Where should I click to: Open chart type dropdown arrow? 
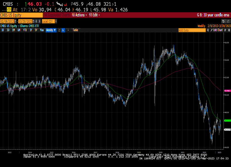68,30
